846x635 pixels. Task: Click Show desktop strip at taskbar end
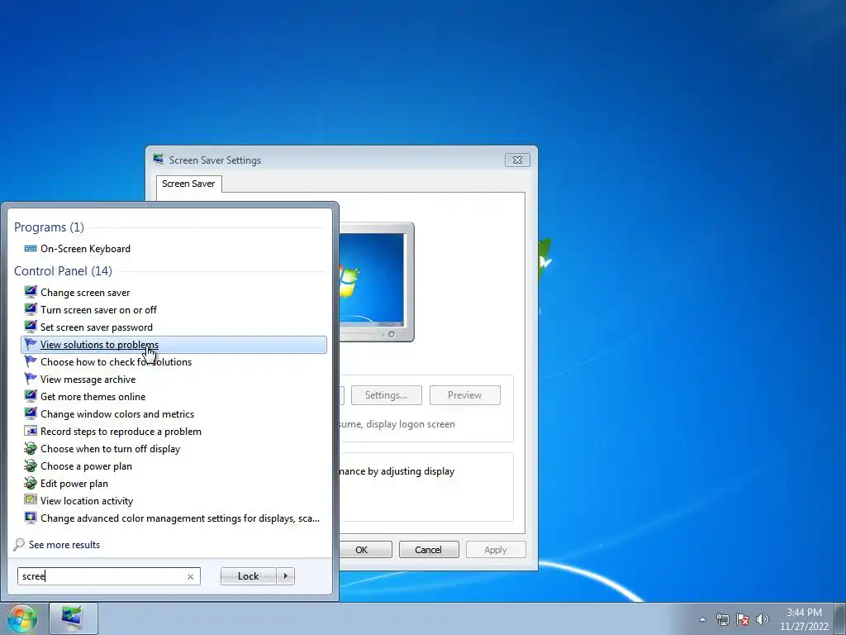point(840,618)
